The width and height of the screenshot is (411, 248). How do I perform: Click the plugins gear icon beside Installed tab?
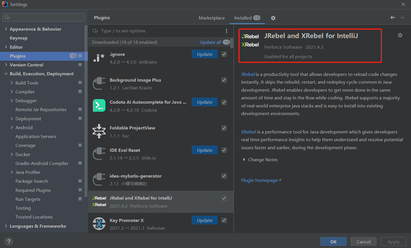[273, 18]
